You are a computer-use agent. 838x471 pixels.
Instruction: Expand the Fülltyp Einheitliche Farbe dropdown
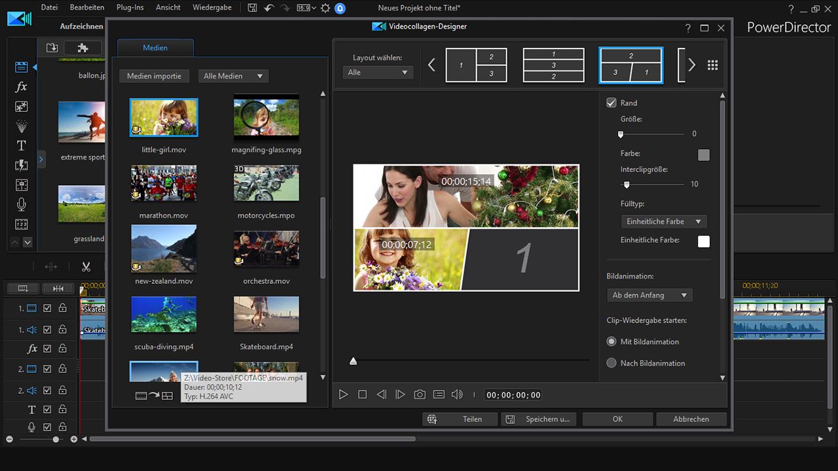pos(663,222)
